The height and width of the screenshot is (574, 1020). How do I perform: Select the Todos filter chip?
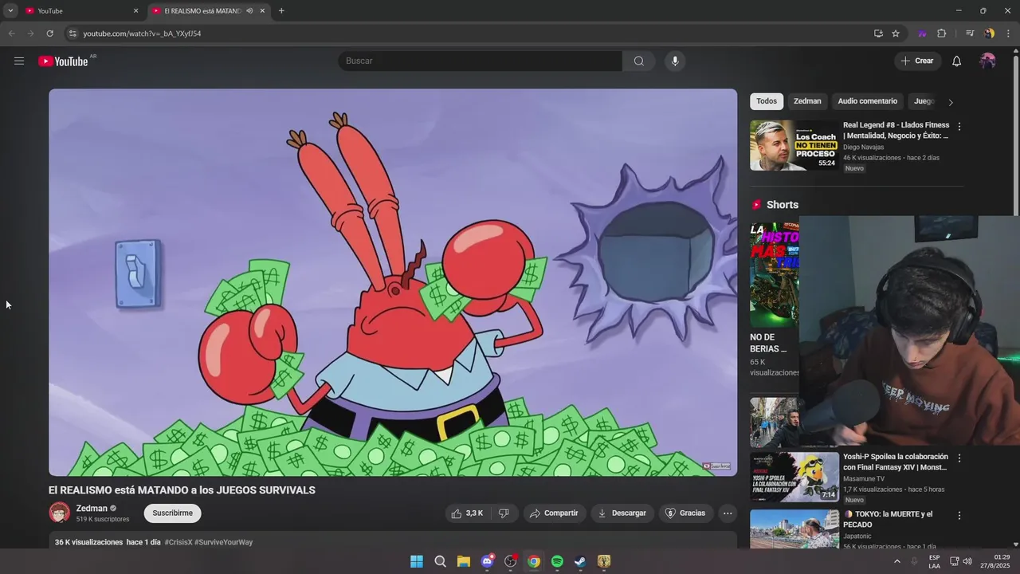pos(767,101)
